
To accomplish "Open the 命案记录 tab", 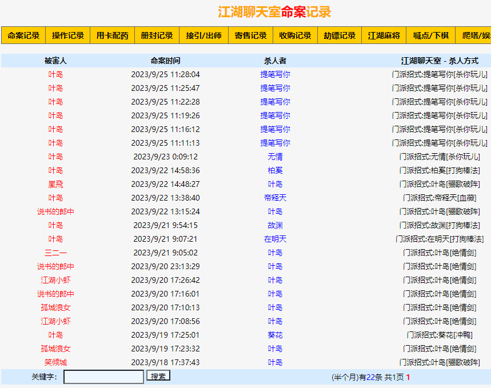I will coord(23,35).
